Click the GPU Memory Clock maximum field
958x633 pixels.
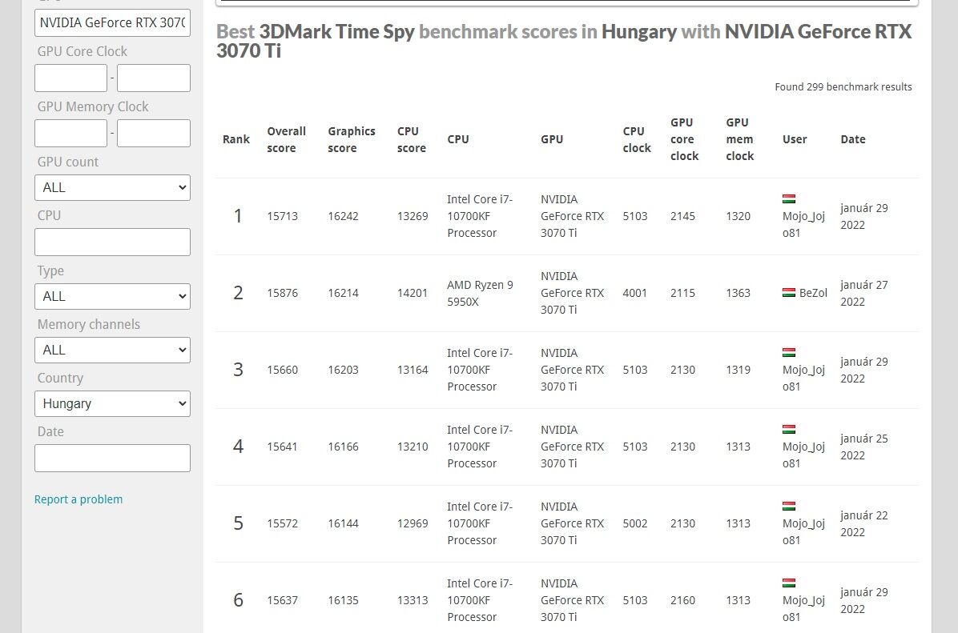pyautogui.click(x=153, y=133)
